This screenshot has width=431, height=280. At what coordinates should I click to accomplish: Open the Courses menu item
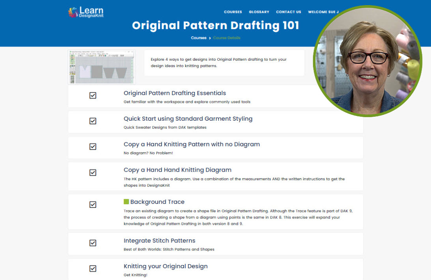233,12
